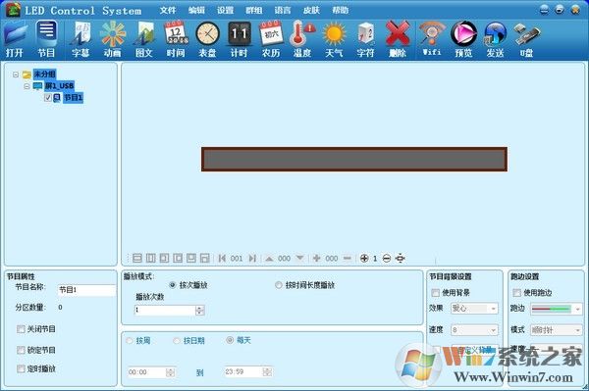Enable the 关闭节目 checkbox

pos(21,329)
